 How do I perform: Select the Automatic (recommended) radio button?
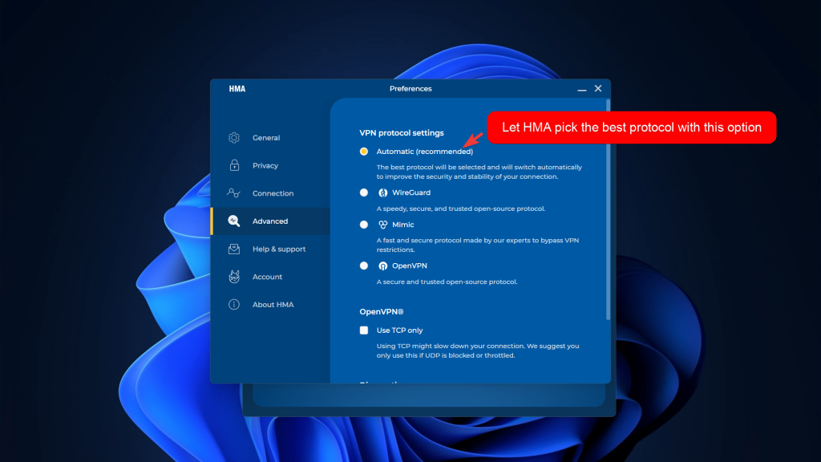click(364, 152)
